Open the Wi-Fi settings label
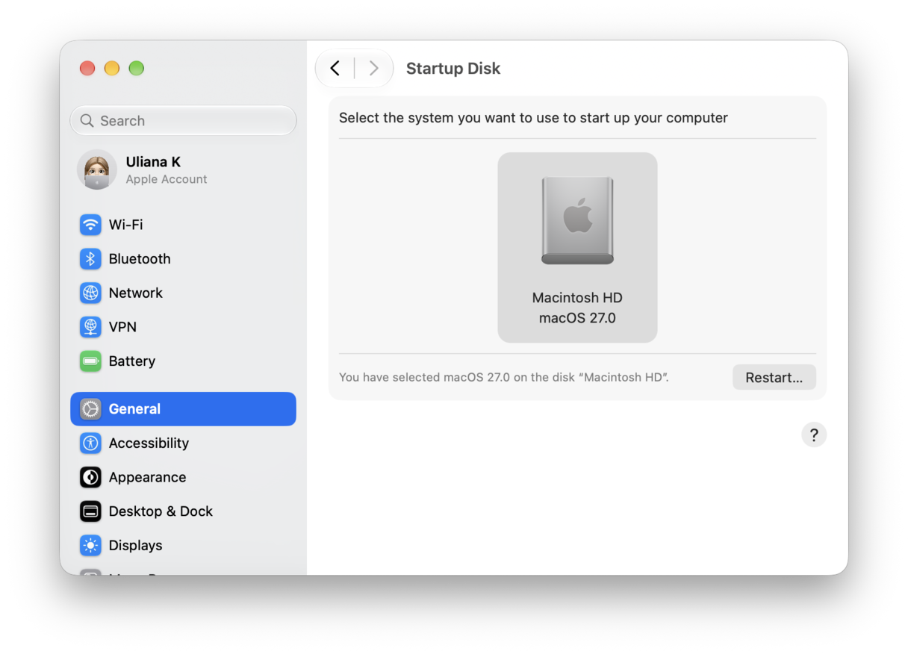 point(126,225)
